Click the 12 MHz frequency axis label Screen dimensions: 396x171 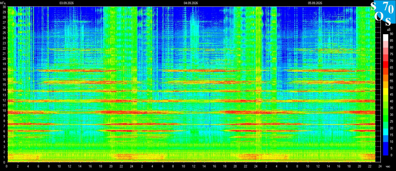(x=4, y=100)
